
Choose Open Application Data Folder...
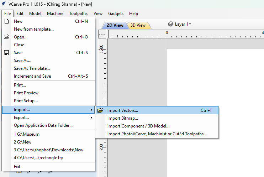48,125
